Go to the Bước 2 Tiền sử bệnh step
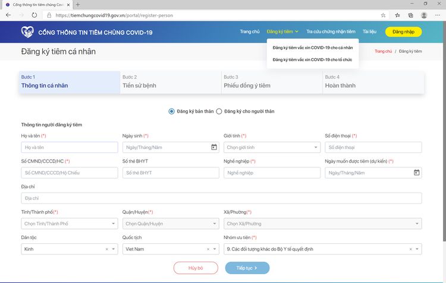The height and width of the screenshot is (283, 446). tap(170, 82)
